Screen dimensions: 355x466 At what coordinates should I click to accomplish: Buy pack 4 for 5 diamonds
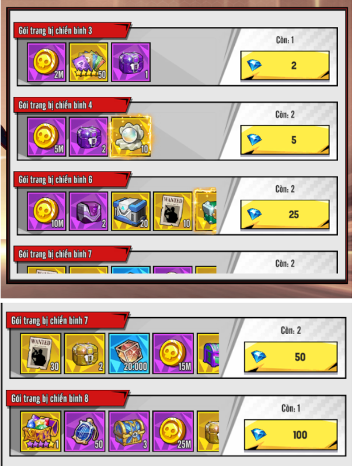tap(285, 140)
